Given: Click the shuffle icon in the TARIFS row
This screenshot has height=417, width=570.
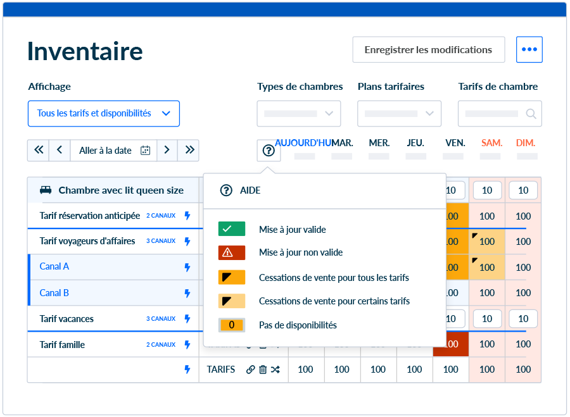Looking at the screenshot, I should [x=275, y=370].
